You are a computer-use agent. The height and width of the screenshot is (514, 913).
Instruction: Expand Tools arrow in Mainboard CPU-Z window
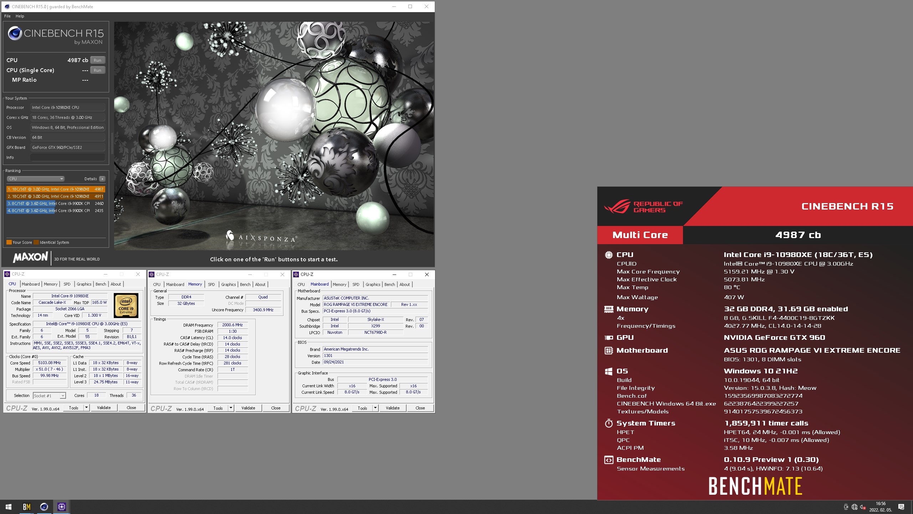pyautogui.click(x=375, y=408)
